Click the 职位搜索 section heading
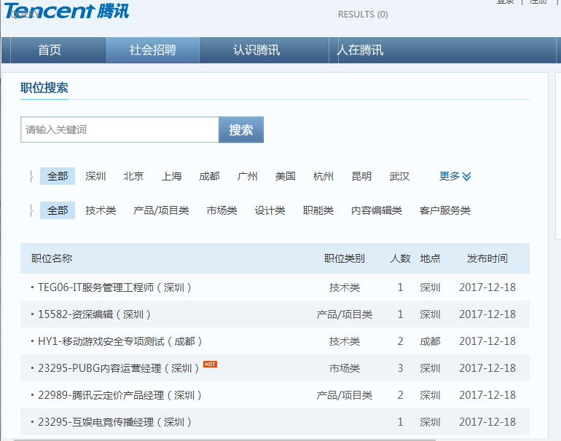The width and height of the screenshot is (561, 441). pos(44,87)
